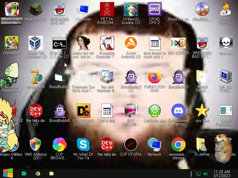Screen dimensions: 238x178
Task: Open the UltraBULL disc icon
Action: [x=202, y=9]
